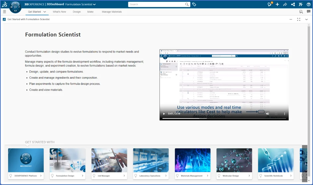Click the plus add icon
Image resolution: width=313 pixels, height=185 pixels.
(277, 4)
